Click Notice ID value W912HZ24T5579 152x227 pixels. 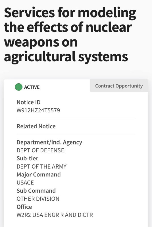[38, 110]
